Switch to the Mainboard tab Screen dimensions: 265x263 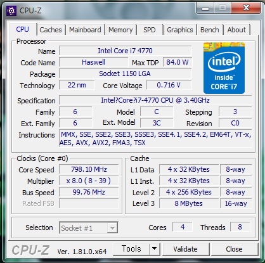click(x=85, y=30)
